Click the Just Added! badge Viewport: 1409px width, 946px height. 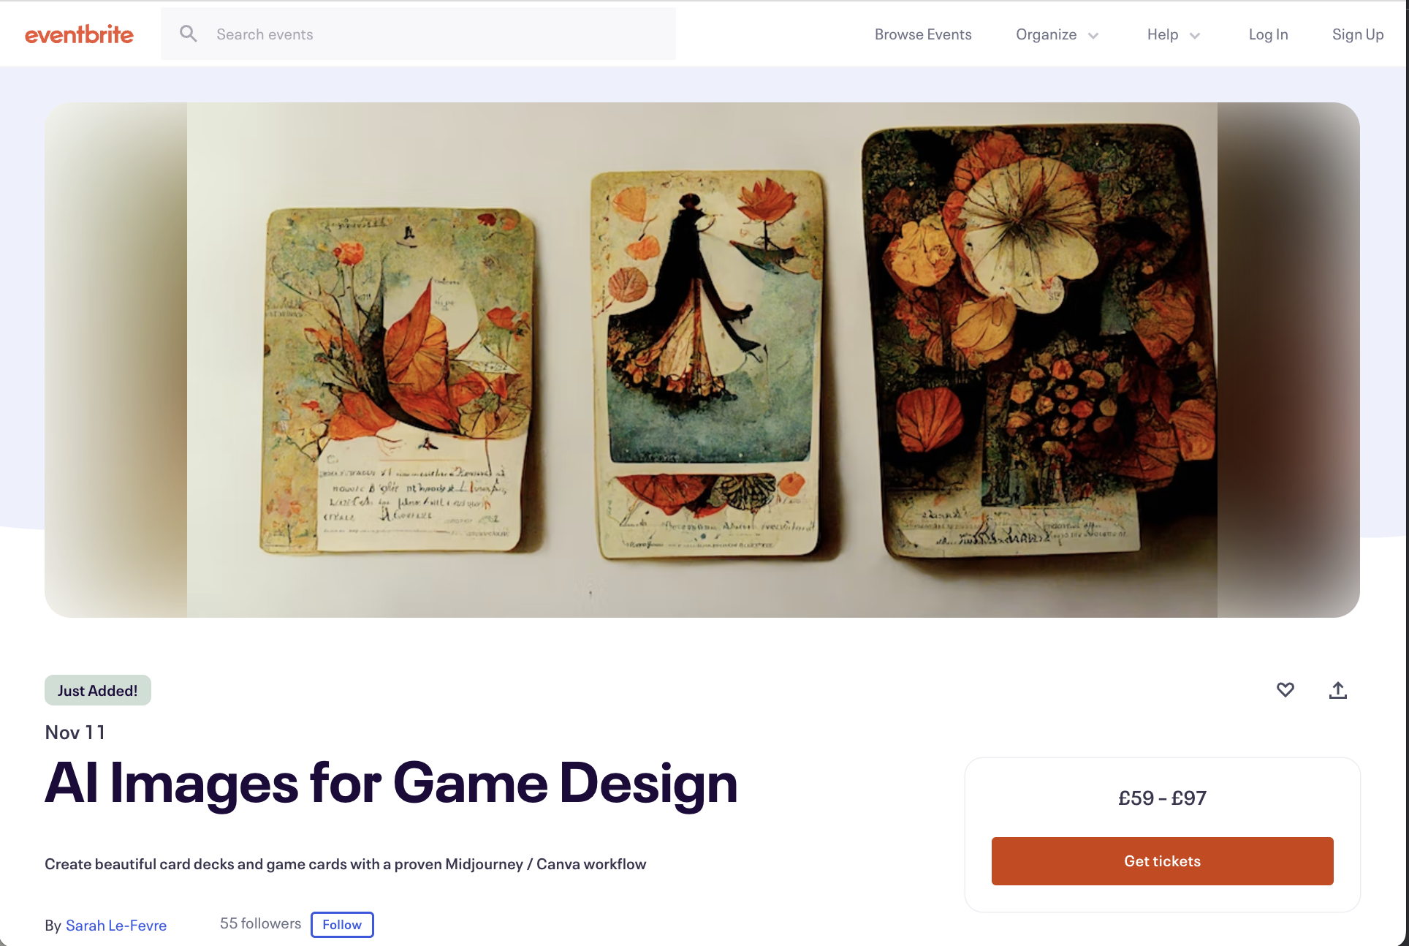[x=98, y=690]
